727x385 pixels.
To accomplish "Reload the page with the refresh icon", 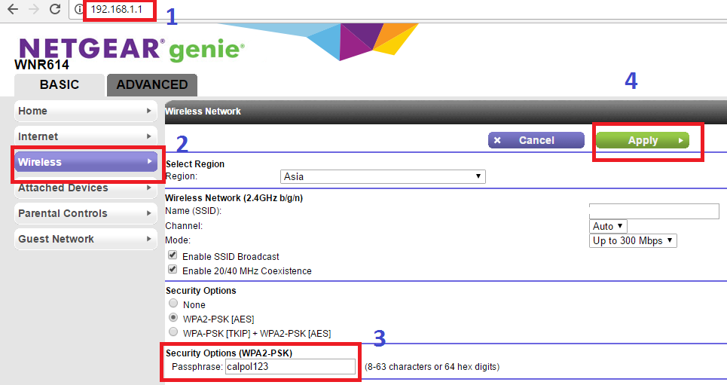I will point(55,9).
